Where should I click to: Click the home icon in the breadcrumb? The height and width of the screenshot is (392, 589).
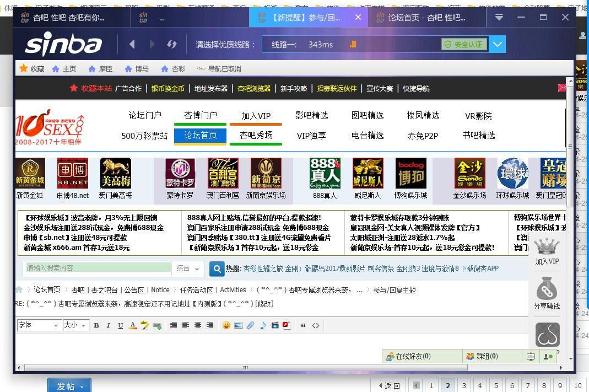(19, 290)
